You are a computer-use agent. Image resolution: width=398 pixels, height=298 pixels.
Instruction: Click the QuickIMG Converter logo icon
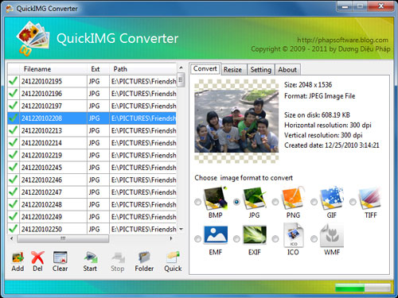pyautogui.click(x=33, y=38)
